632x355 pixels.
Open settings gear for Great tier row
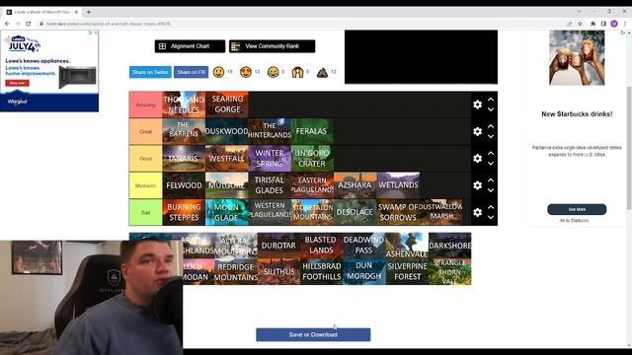[477, 131]
